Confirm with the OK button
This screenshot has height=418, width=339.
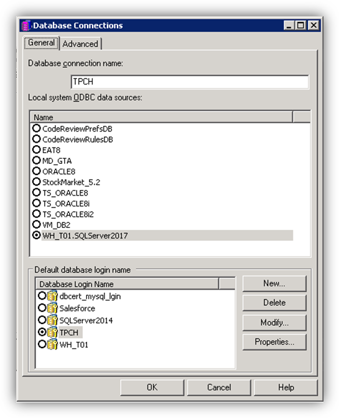coord(152,387)
